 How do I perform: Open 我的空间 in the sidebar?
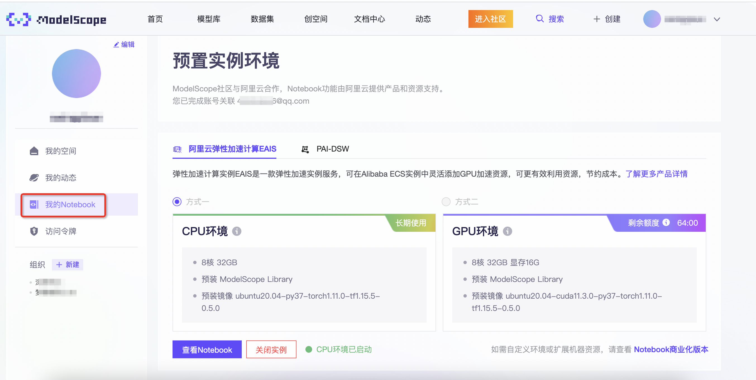(x=76, y=151)
